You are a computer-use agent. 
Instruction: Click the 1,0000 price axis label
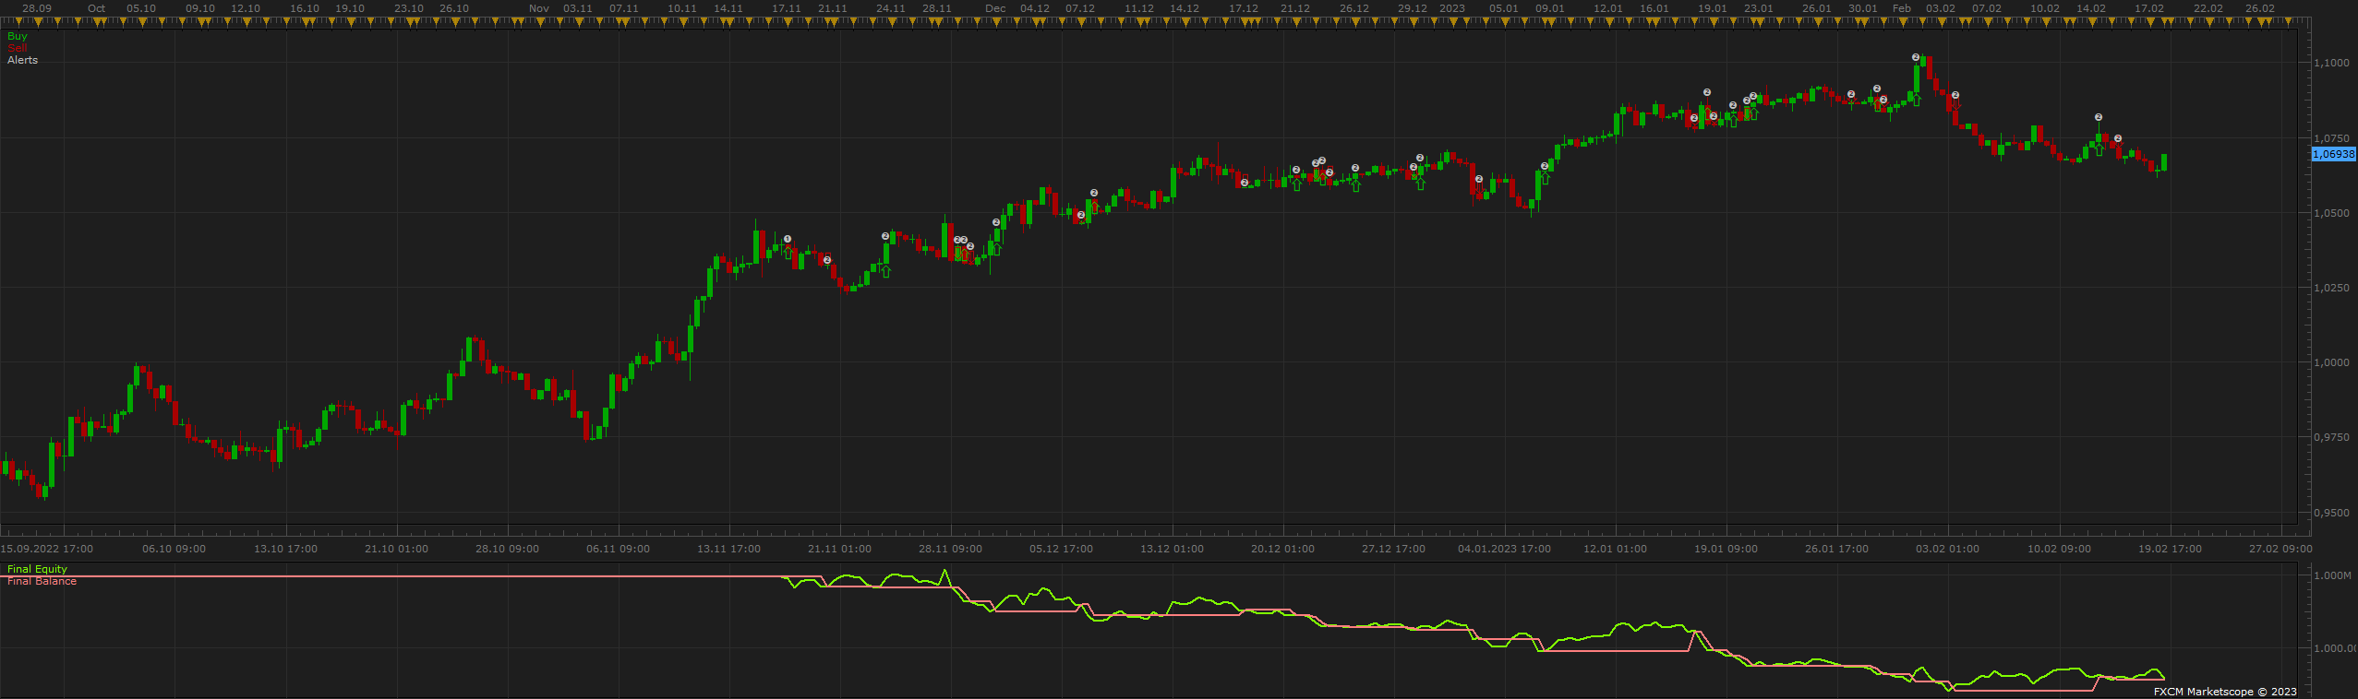(2332, 362)
